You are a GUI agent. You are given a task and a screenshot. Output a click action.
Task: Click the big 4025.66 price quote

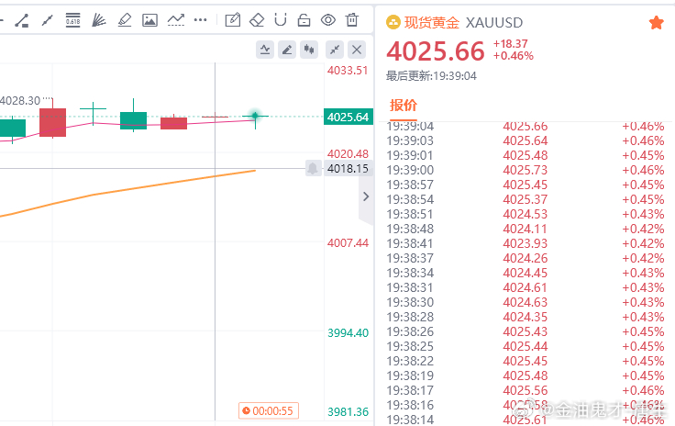click(436, 51)
